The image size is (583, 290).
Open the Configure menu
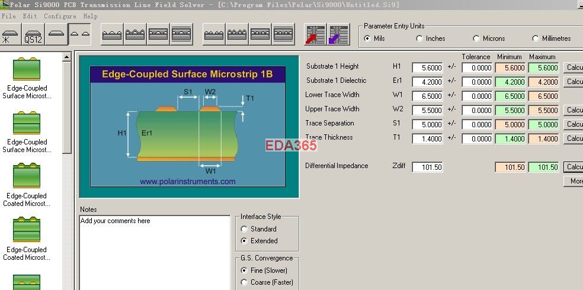[x=60, y=17]
